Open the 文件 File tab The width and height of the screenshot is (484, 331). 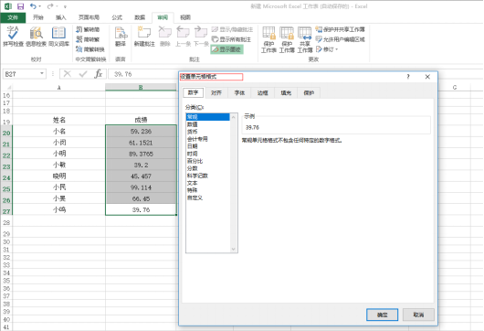[13, 17]
